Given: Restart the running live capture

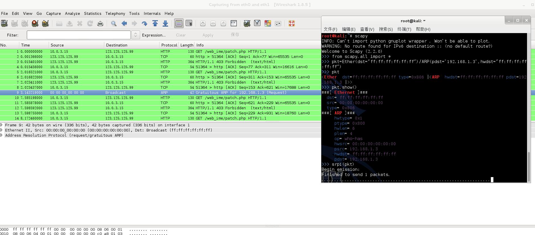Looking at the screenshot, I should tap(45, 23).
